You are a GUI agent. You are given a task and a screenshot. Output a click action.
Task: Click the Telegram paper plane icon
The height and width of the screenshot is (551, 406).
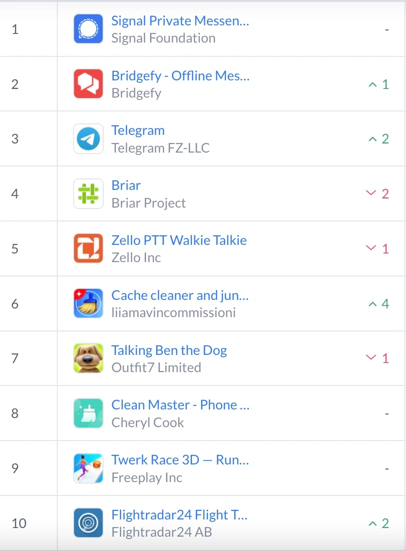tap(88, 139)
